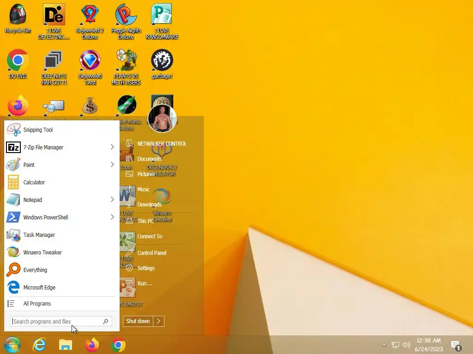This screenshot has width=473, height=354.
Task: Open Windows PowerShell from Start menu
Action: [56, 217]
